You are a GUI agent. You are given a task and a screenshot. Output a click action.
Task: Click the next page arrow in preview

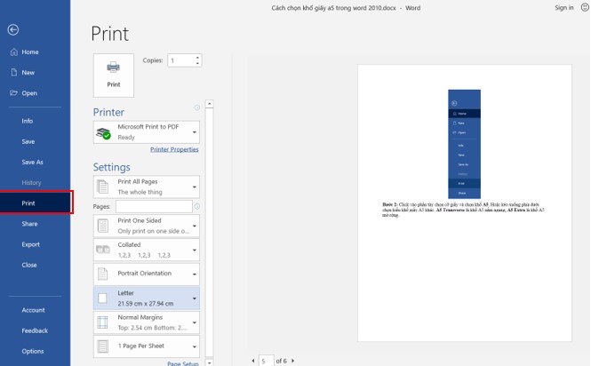point(293,361)
